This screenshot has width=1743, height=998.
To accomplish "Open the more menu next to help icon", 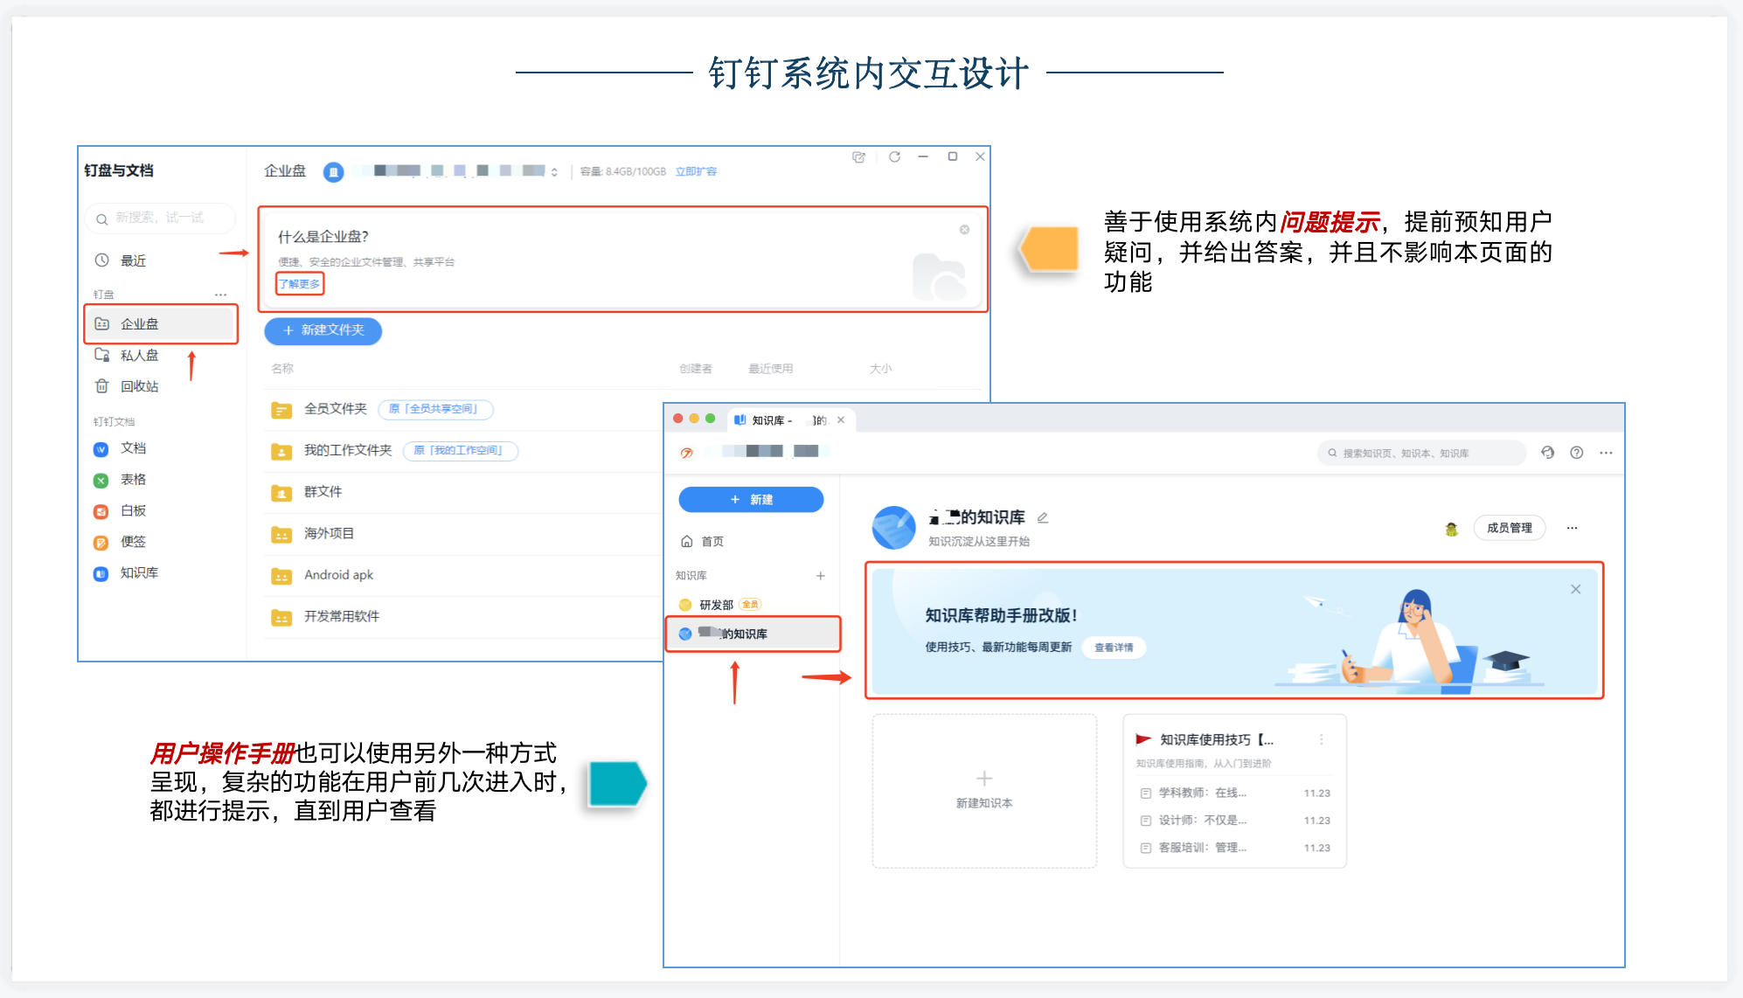I will pyautogui.click(x=1607, y=453).
